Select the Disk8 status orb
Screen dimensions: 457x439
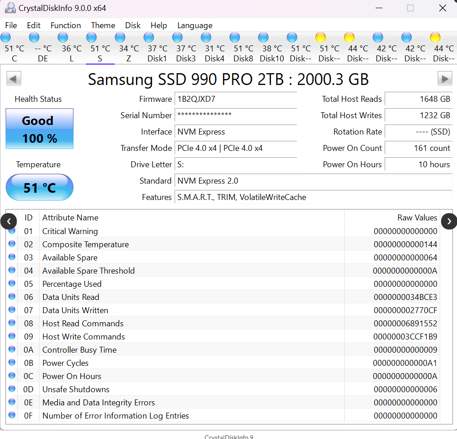pyautogui.click(x=235, y=38)
